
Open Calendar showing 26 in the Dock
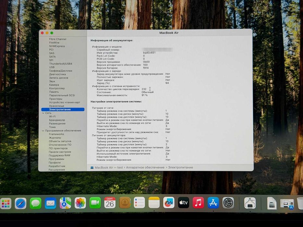tap(110, 203)
